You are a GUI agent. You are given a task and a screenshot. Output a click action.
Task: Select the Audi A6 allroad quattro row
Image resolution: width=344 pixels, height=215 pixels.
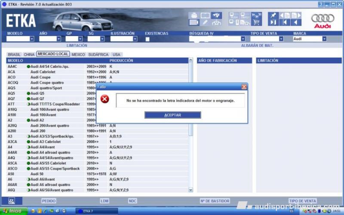[x=98, y=185]
